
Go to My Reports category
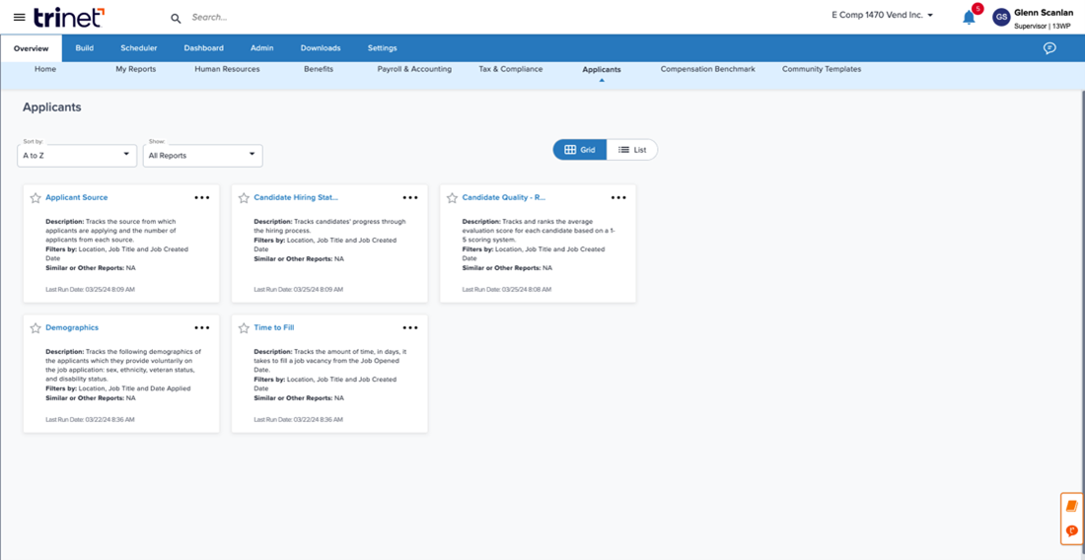coord(136,69)
